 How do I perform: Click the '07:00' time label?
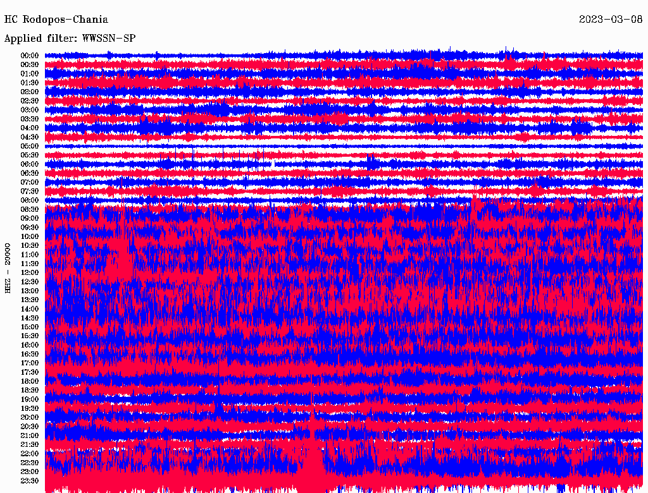[x=30, y=182]
